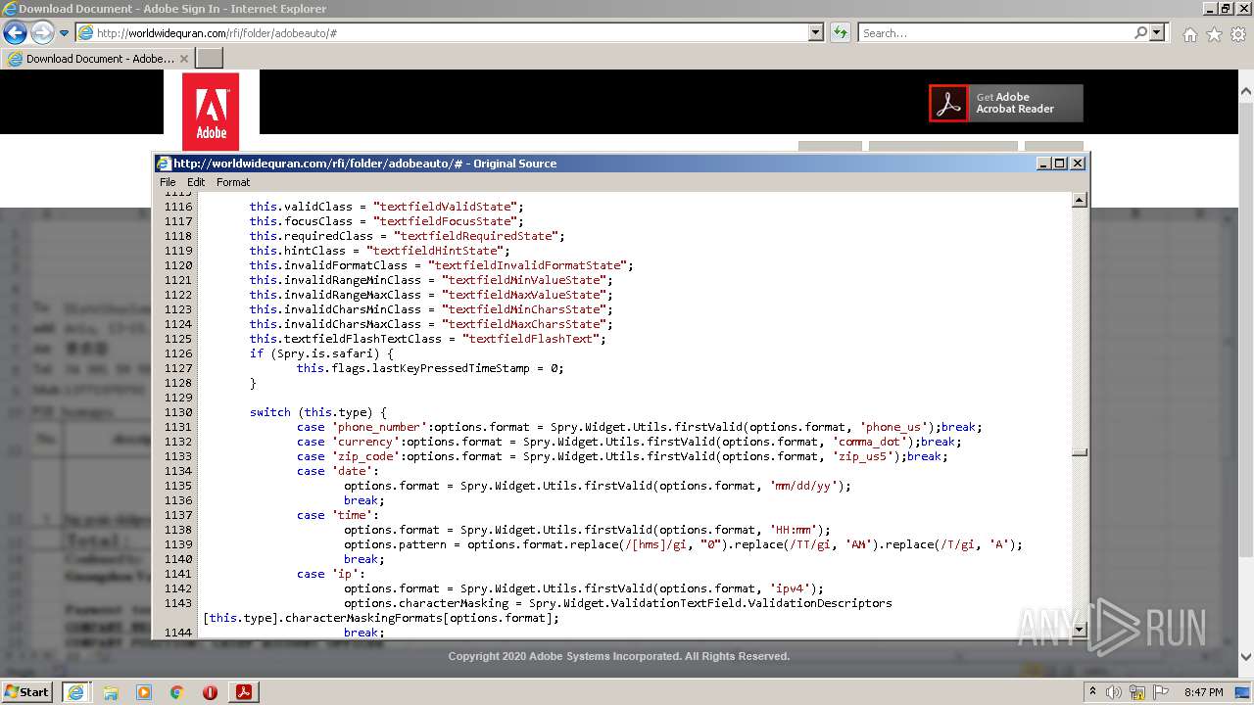
Task: Click the network tray icon
Action: (1138, 691)
